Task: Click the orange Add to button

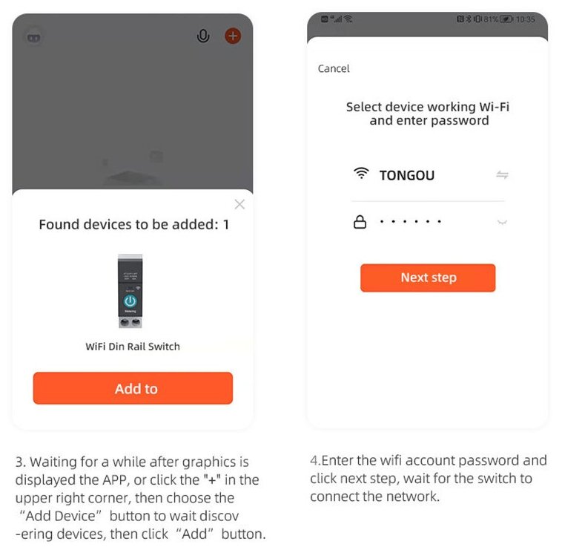Action: click(x=133, y=388)
